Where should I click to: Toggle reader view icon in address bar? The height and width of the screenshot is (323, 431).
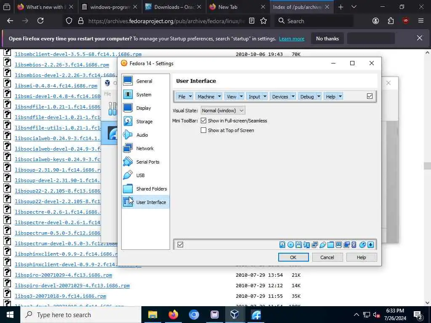tap(252, 21)
